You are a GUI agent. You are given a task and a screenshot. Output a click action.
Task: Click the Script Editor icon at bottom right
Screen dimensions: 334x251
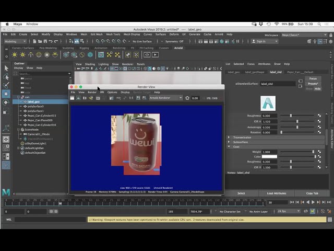(x=330, y=220)
